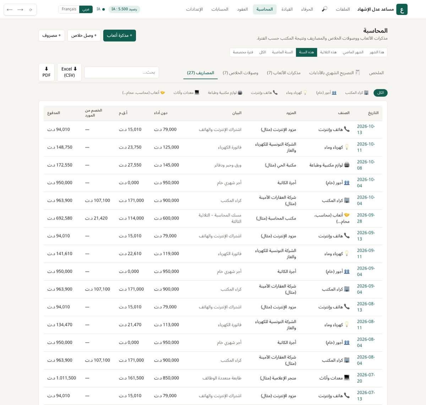This screenshot has width=426, height=405.
Task: Select the الشهر الماضي period filter
Action: [353, 52]
